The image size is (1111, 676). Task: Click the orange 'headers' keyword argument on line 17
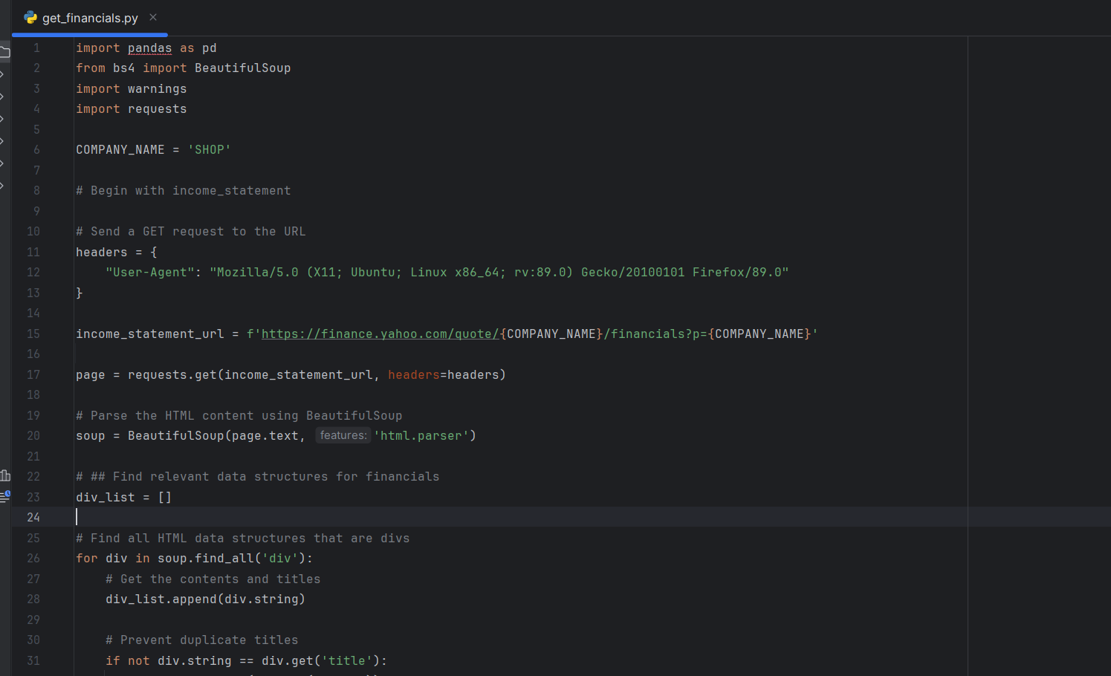point(413,375)
